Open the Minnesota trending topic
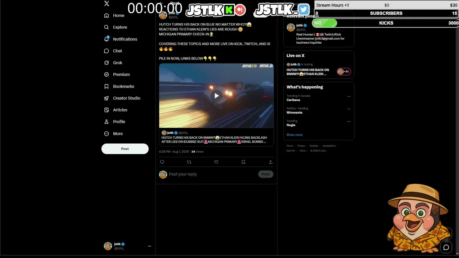 point(294,113)
